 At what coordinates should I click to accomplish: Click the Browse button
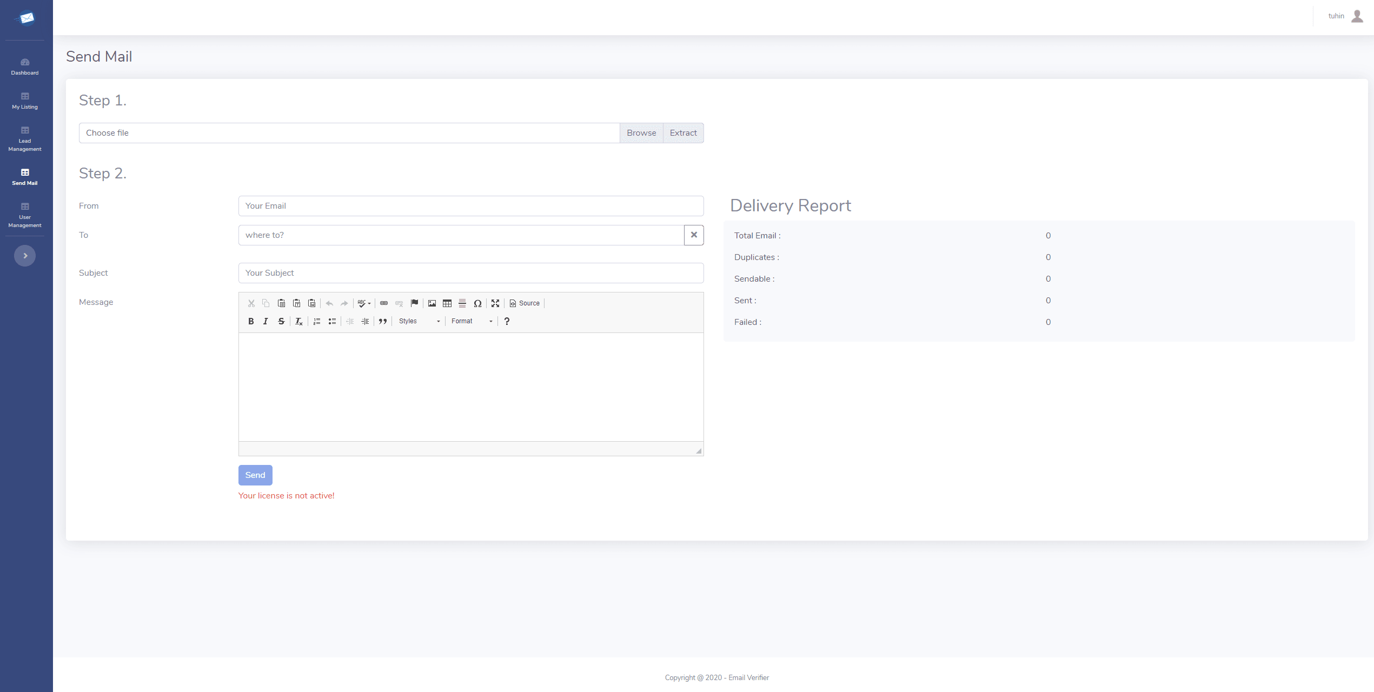pyautogui.click(x=641, y=133)
